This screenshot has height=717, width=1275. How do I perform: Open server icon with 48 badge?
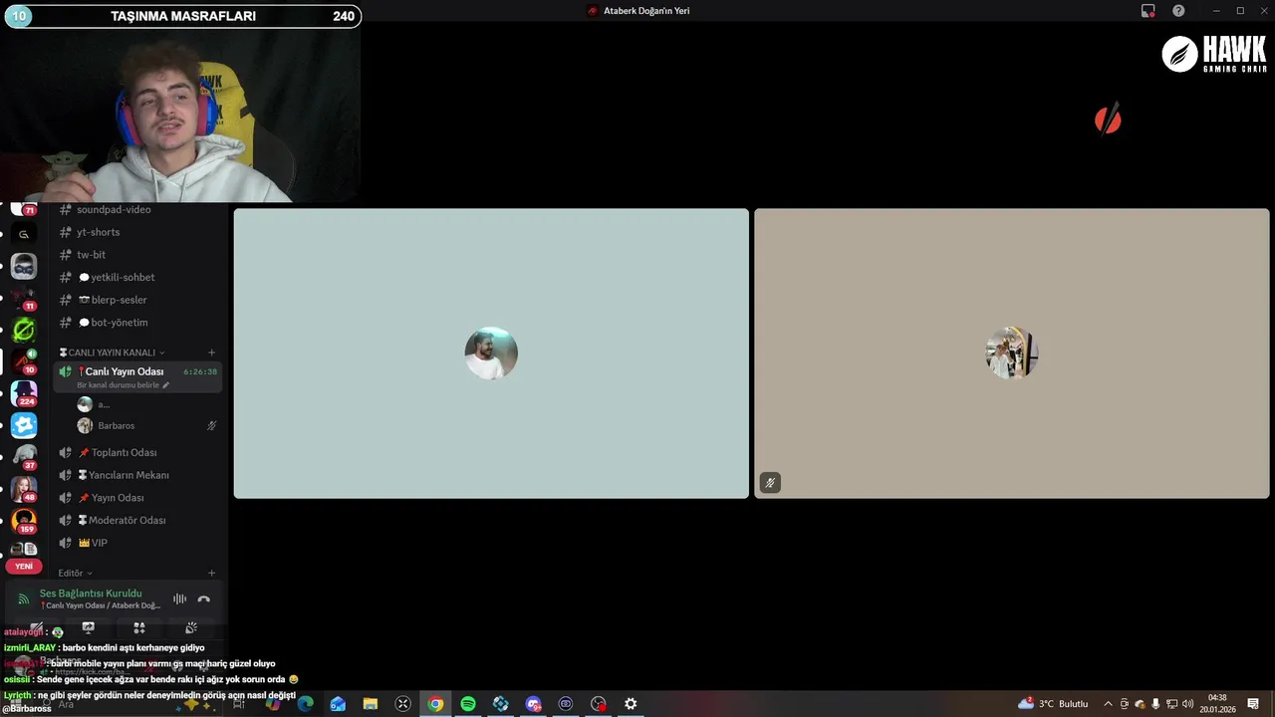24,489
